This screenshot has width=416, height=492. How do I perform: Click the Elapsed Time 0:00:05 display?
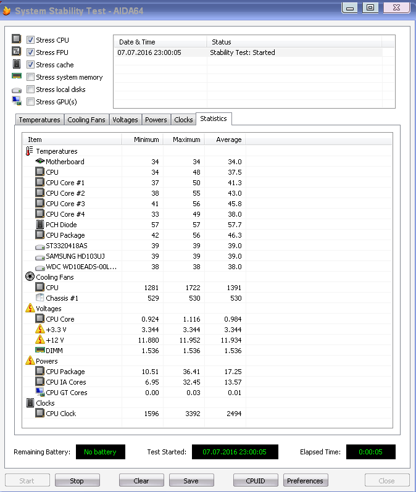point(371,452)
